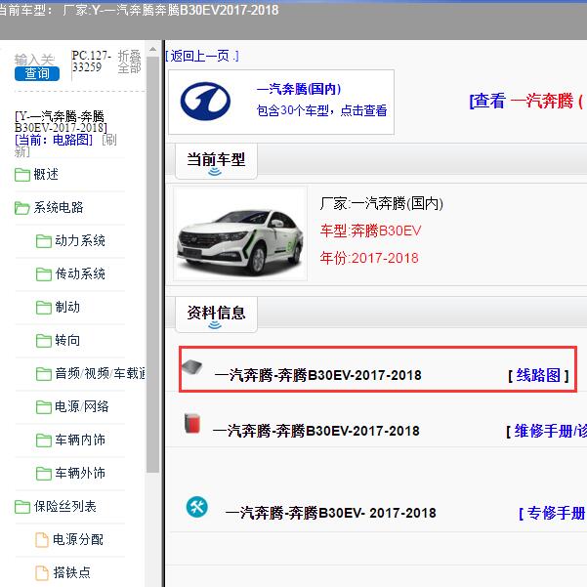The height and width of the screenshot is (587, 587).
Task: Open the 专修手册 link
Action: [x=556, y=513]
